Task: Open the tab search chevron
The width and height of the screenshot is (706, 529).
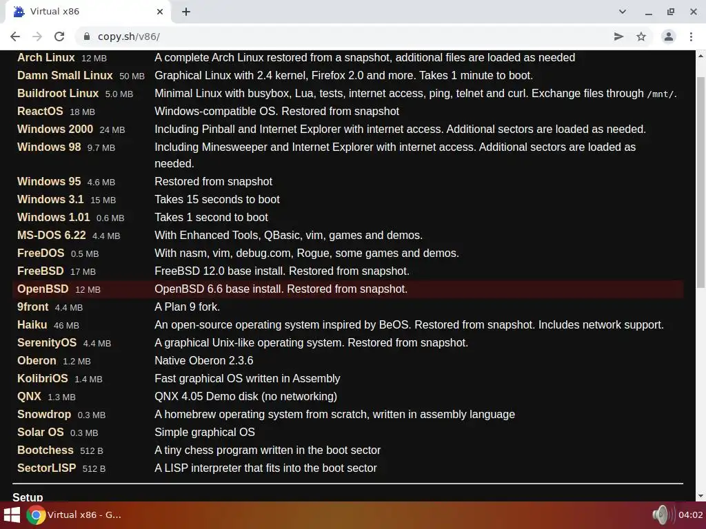Action: [623, 12]
